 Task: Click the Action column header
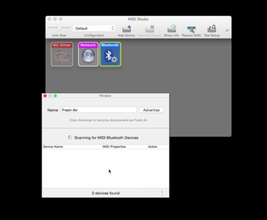pyautogui.click(x=158, y=147)
